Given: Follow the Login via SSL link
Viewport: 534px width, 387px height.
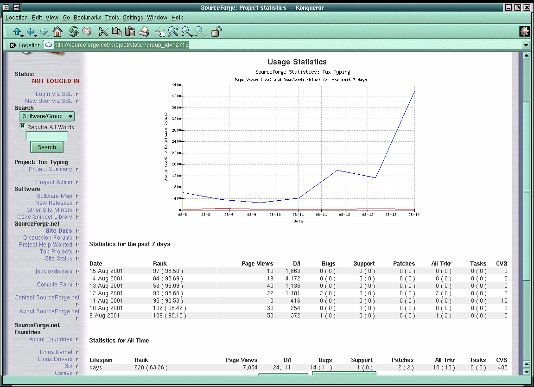Looking at the screenshot, I should 54,94.
